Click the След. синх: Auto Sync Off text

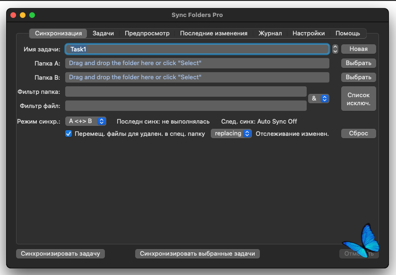[259, 122]
